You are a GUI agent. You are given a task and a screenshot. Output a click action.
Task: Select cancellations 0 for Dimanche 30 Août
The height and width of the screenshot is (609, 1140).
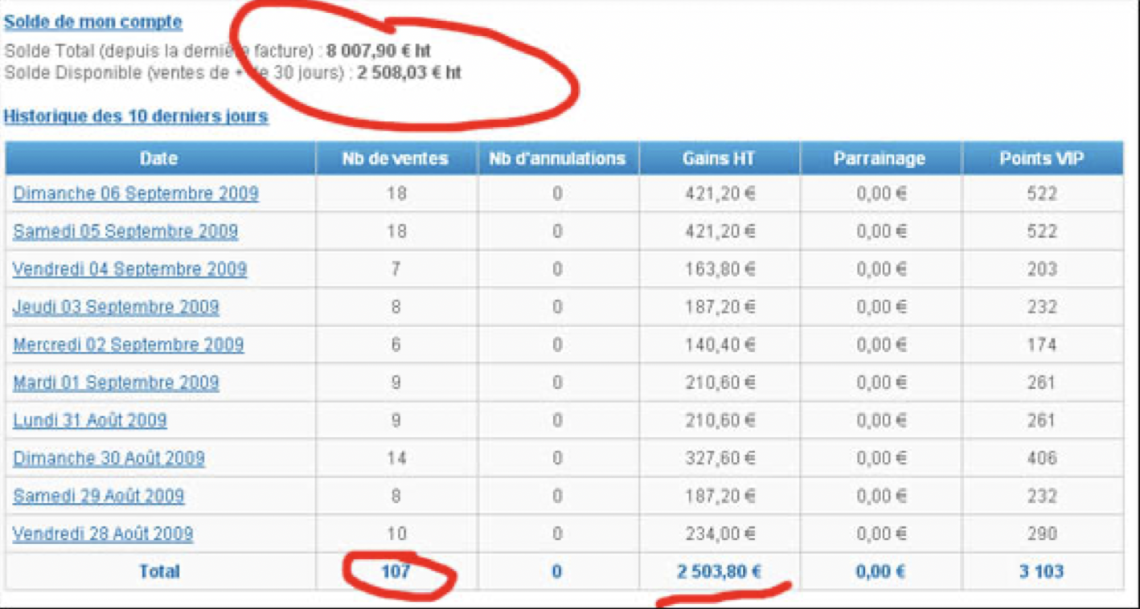point(557,458)
